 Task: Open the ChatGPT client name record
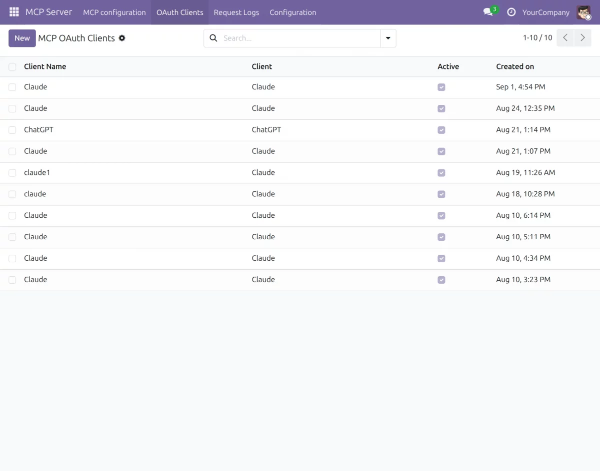(38, 130)
